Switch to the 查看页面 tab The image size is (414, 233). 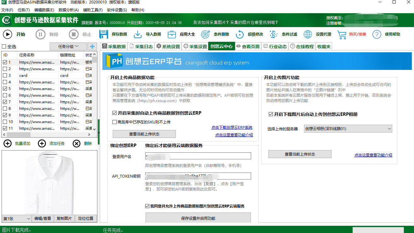pos(248,47)
